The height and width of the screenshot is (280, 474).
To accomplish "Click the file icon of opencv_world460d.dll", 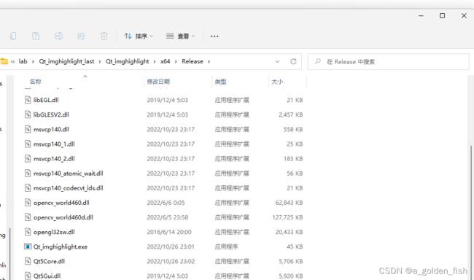I will point(28,217).
